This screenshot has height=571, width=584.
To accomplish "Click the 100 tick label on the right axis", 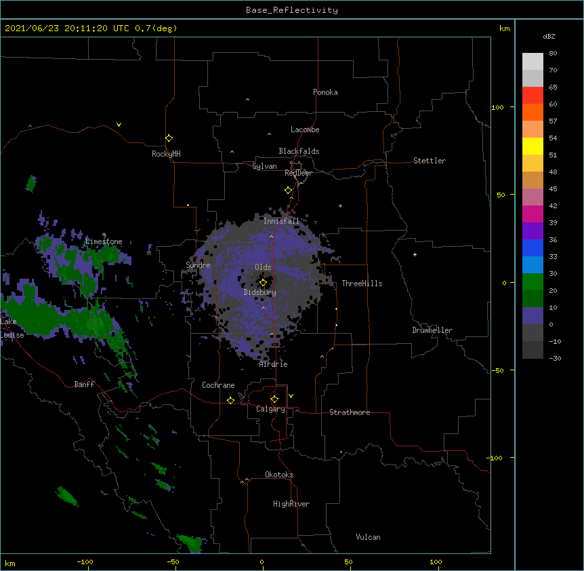I will [497, 107].
